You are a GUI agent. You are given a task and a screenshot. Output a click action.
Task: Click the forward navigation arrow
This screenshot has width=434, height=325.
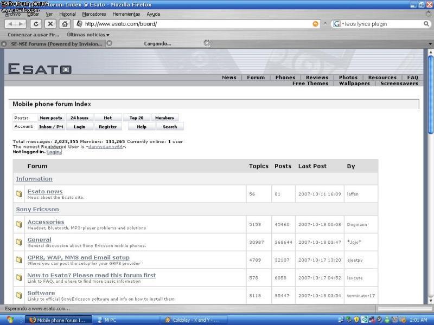tap(21, 24)
